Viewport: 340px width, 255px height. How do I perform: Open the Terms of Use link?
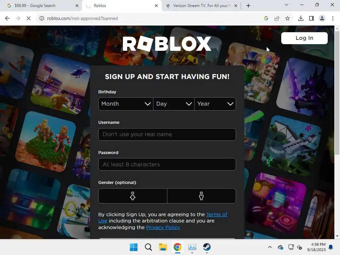pyautogui.click(x=216, y=214)
